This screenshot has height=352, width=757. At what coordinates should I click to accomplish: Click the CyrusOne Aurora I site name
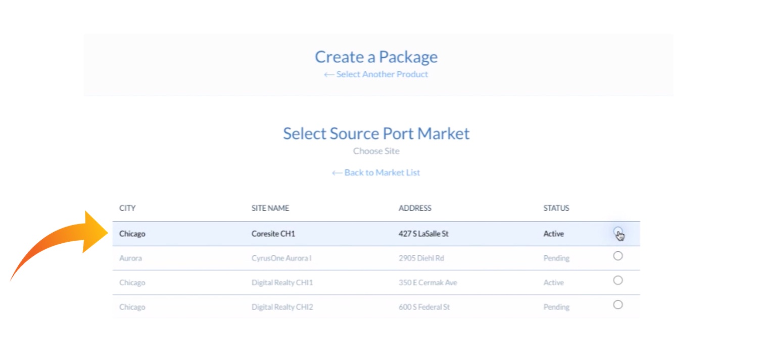tap(281, 258)
